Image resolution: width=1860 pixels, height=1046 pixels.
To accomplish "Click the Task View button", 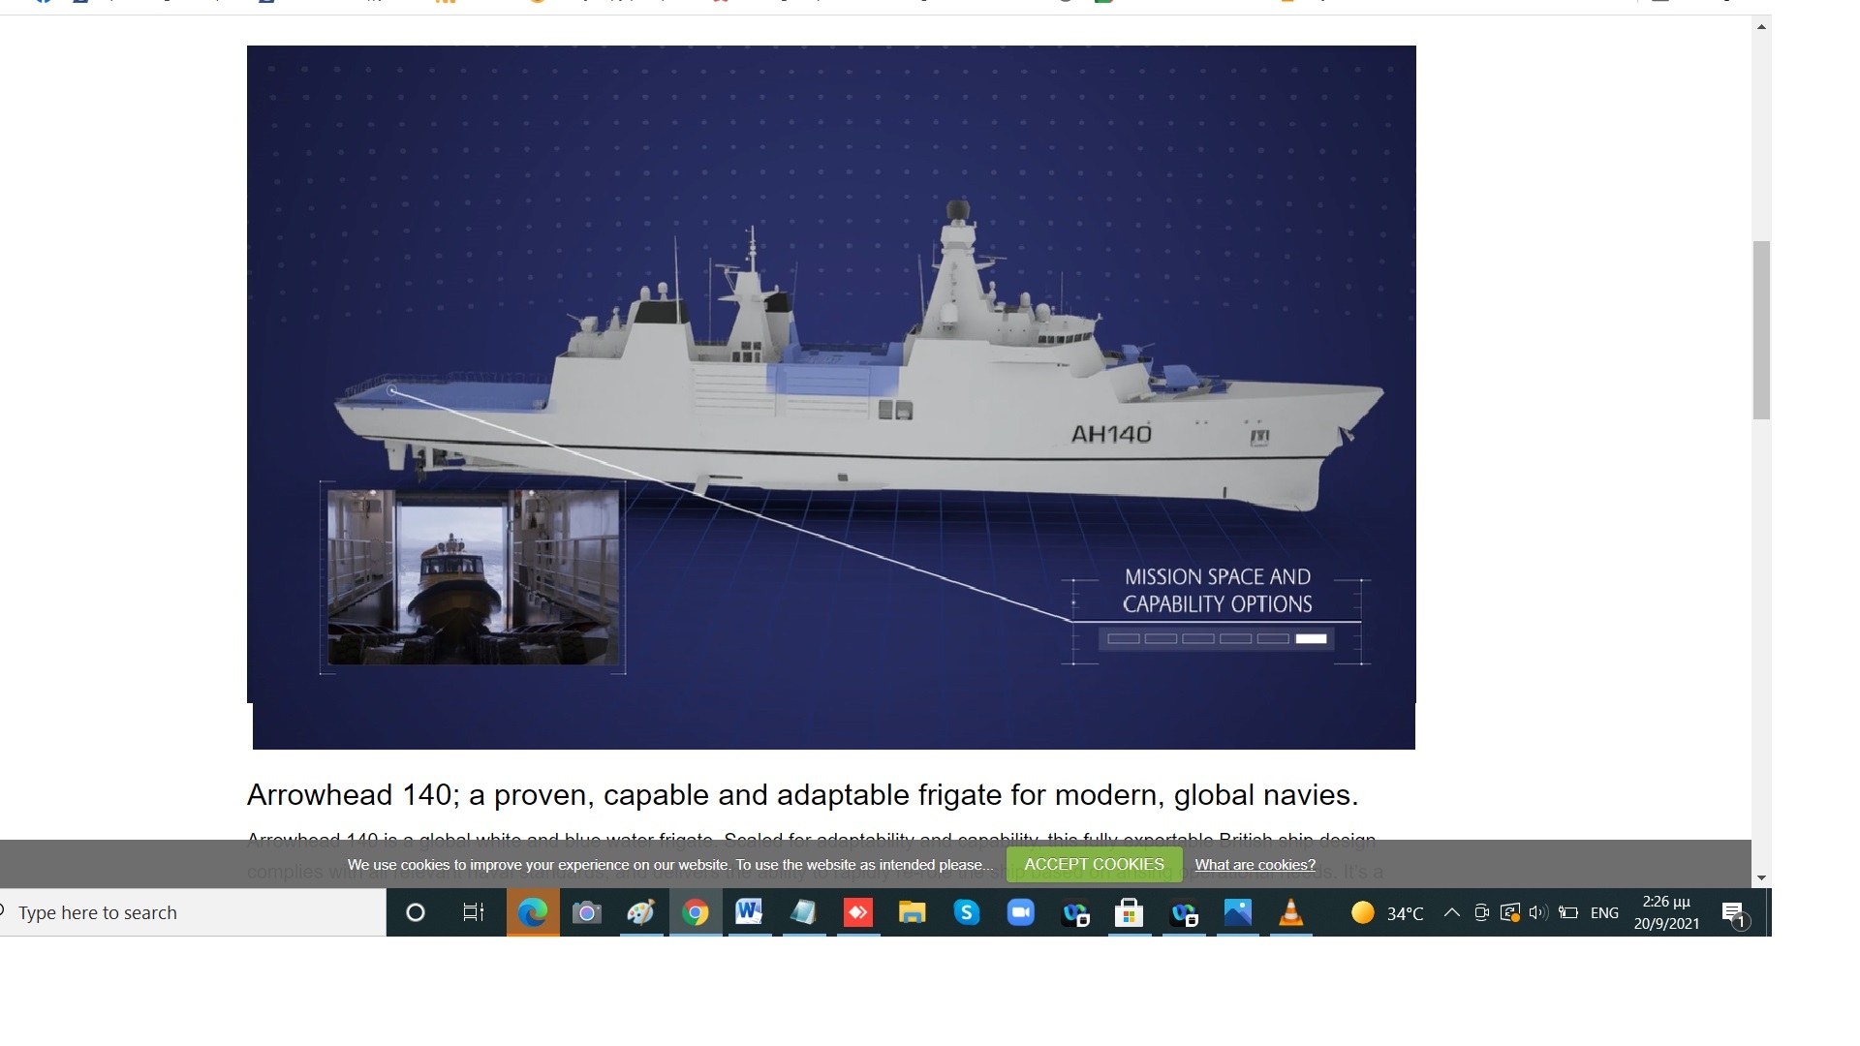I will pos(473,912).
